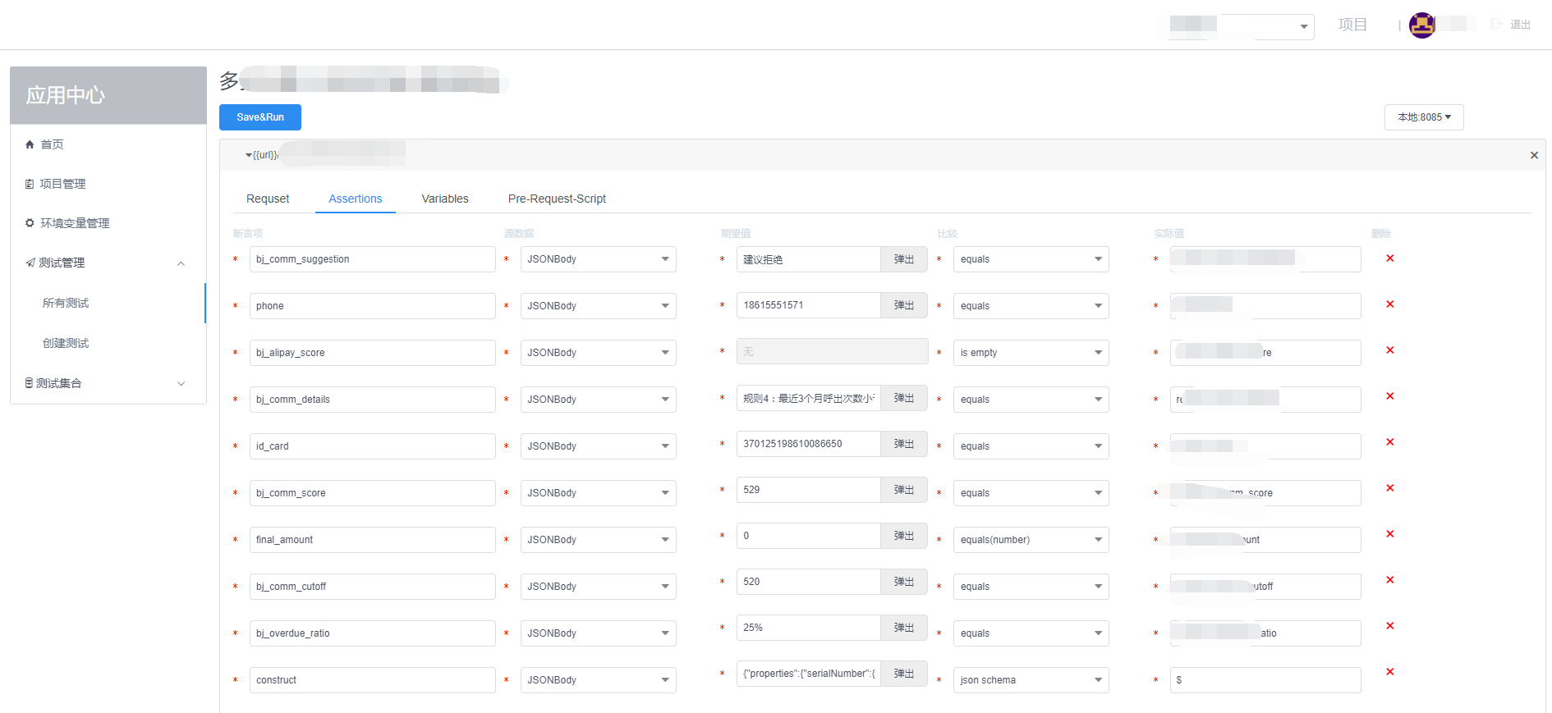The height and width of the screenshot is (713, 1552).
Task: Click 弹出 button next to final_amount value 0
Action: point(904,536)
